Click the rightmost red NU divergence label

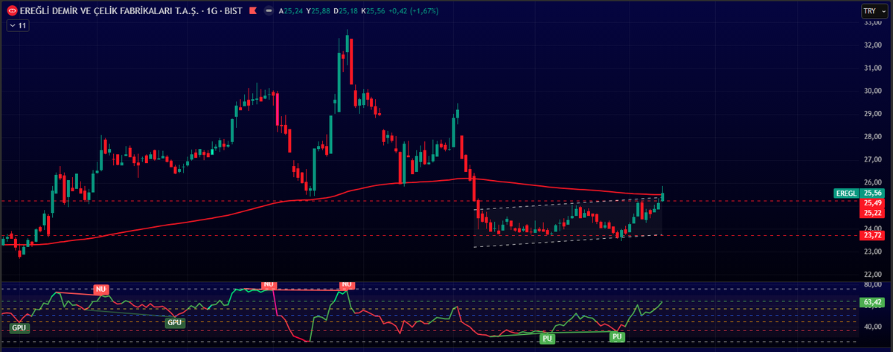346,284
